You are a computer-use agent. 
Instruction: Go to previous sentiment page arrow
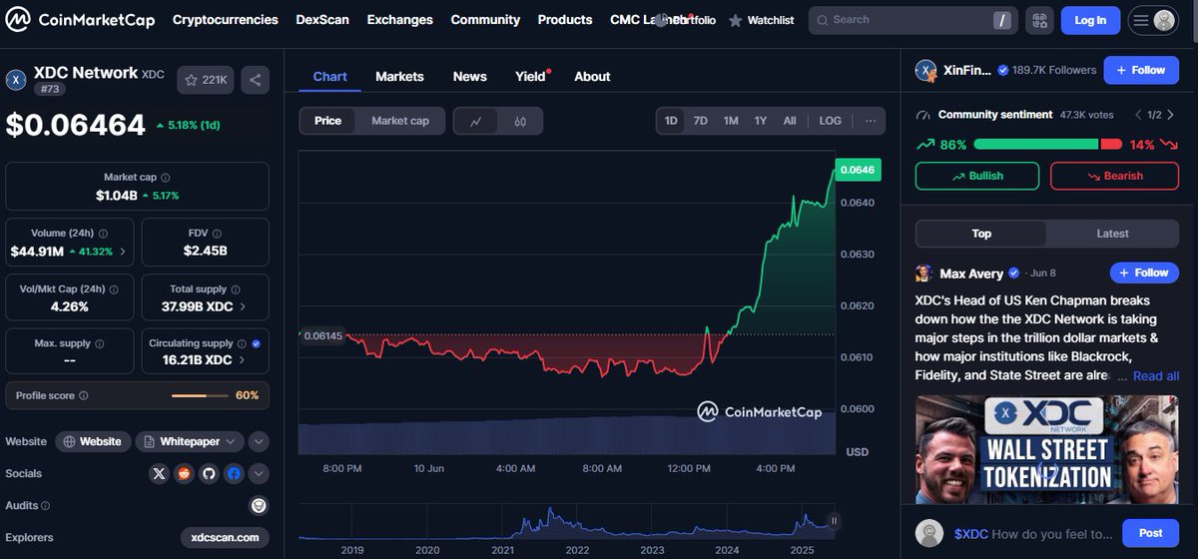pyautogui.click(x=1137, y=115)
